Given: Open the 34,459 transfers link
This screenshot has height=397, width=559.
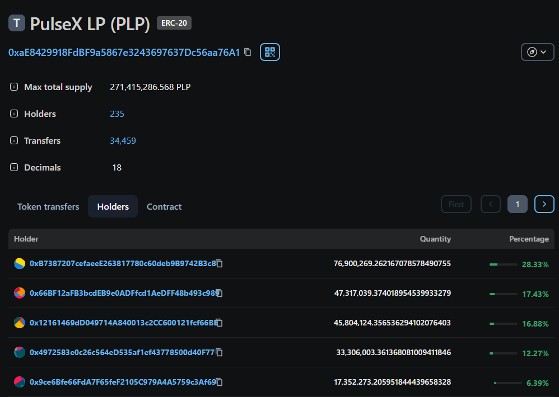Looking at the screenshot, I should coord(123,140).
